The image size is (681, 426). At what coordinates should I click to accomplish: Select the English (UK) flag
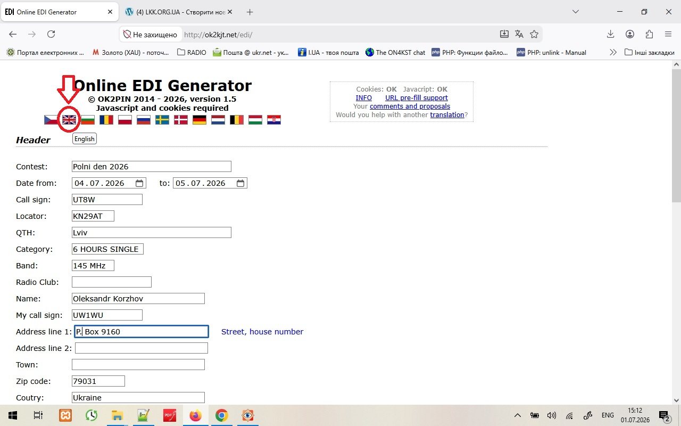[x=69, y=120]
